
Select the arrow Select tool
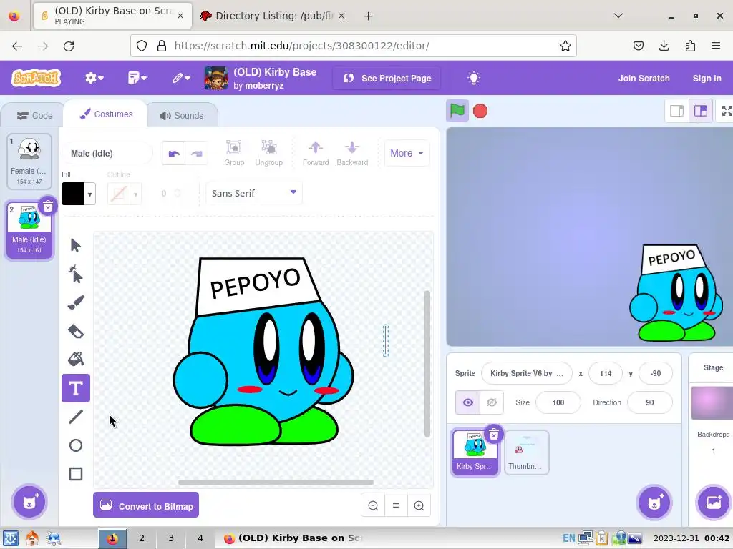tap(76, 245)
